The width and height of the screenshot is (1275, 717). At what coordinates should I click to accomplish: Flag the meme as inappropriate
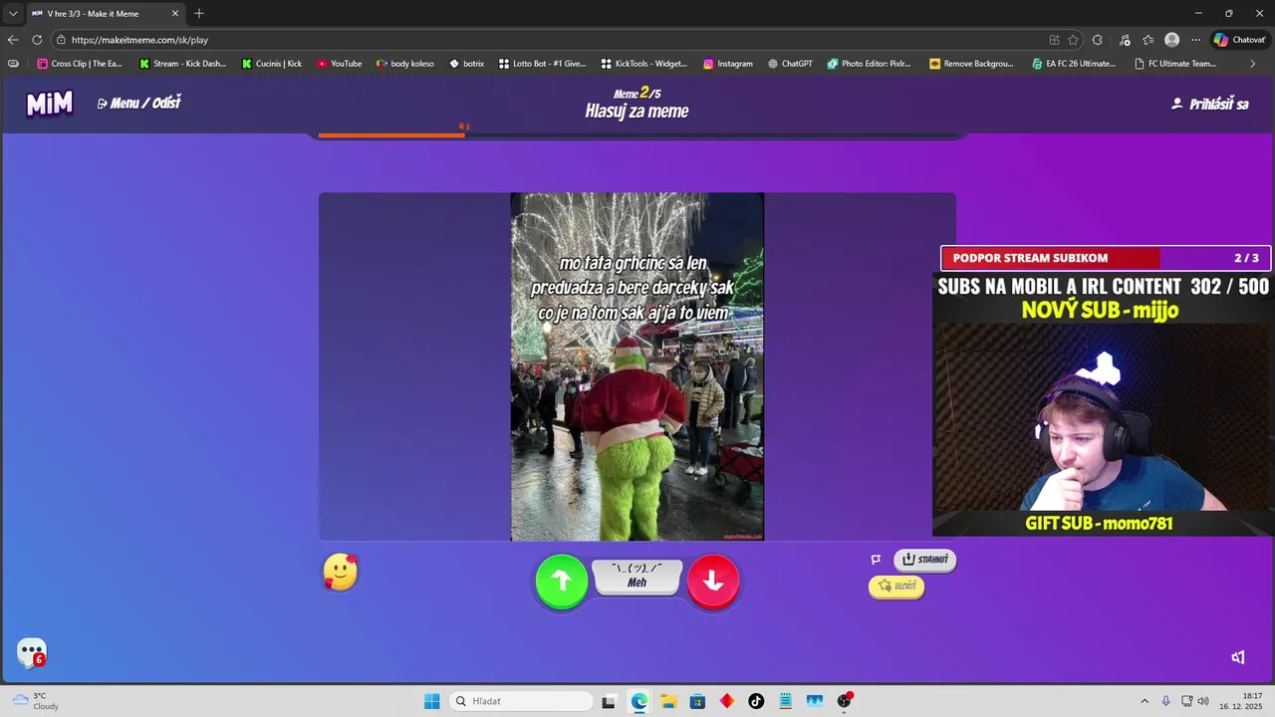pyautogui.click(x=876, y=560)
